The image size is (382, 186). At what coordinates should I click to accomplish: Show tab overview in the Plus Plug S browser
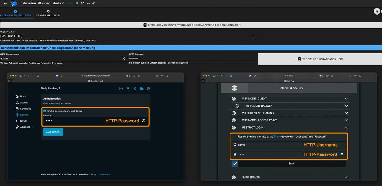(x=167, y=76)
